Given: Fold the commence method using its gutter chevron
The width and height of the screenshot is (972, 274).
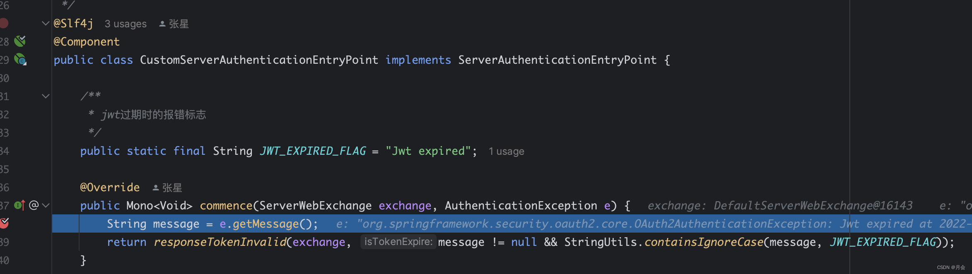Looking at the screenshot, I should (x=46, y=205).
